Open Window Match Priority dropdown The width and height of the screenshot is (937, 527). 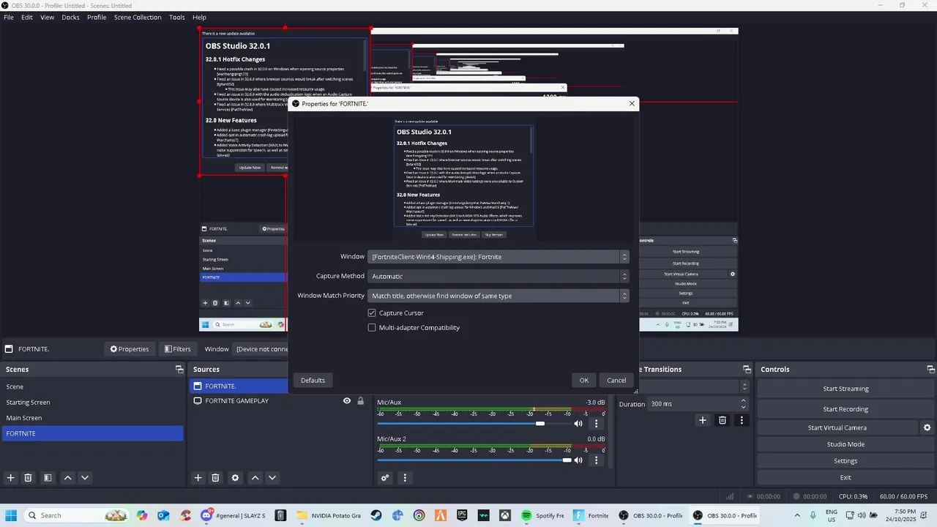pos(498,296)
